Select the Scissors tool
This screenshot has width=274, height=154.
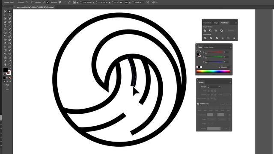(9, 33)
